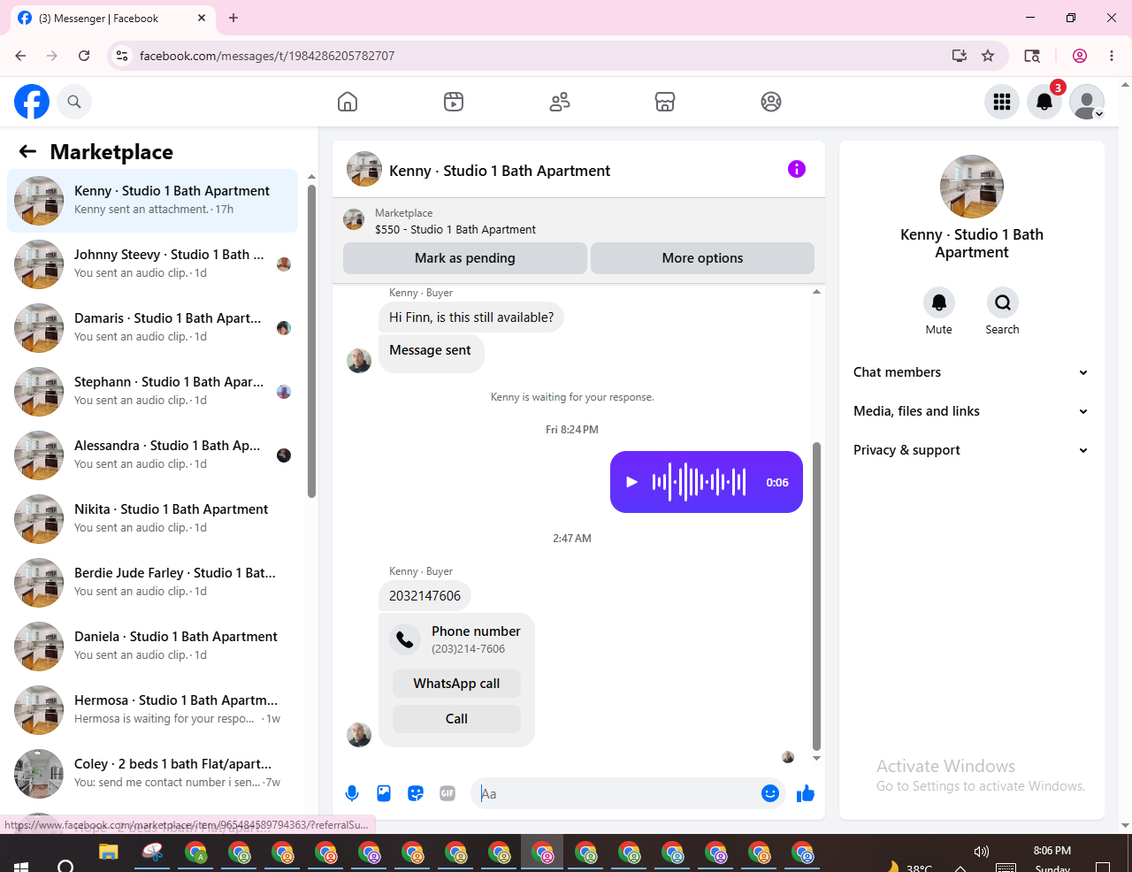
Task: Expand Media, files and links section
Action: coord(971,411)
